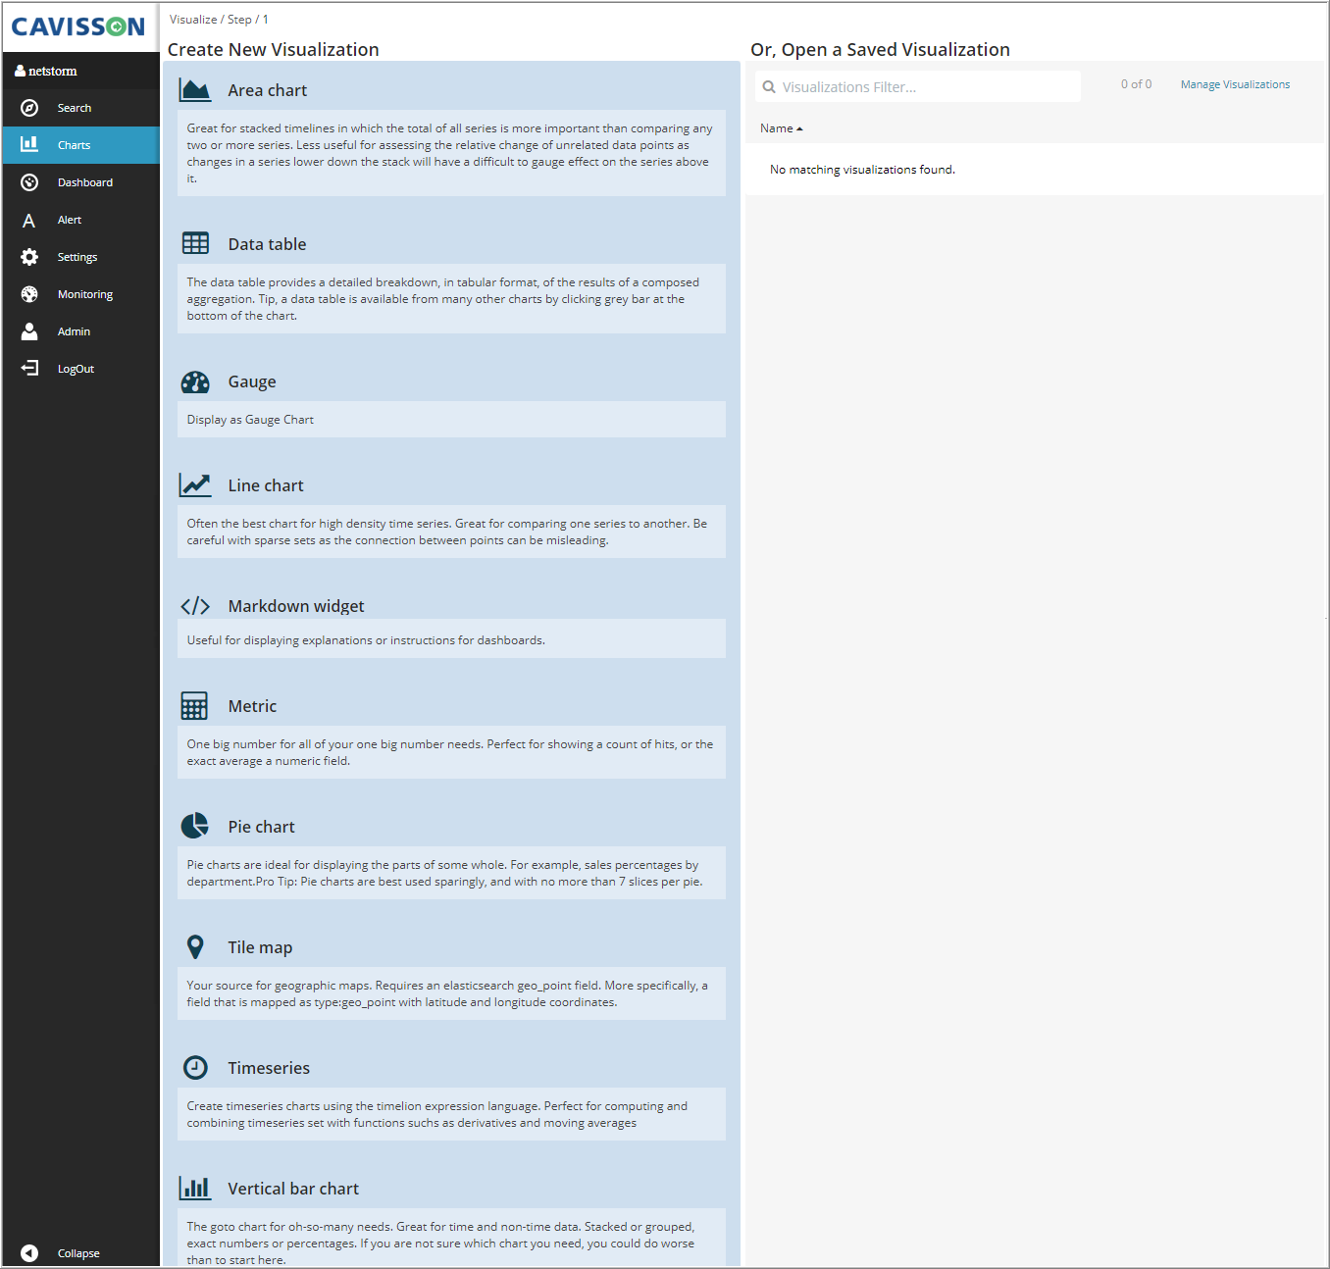Click the Collapse arrow icon at sidebar bottom
This screenshot has height=1269, width=1330.
pos(29,1253)
